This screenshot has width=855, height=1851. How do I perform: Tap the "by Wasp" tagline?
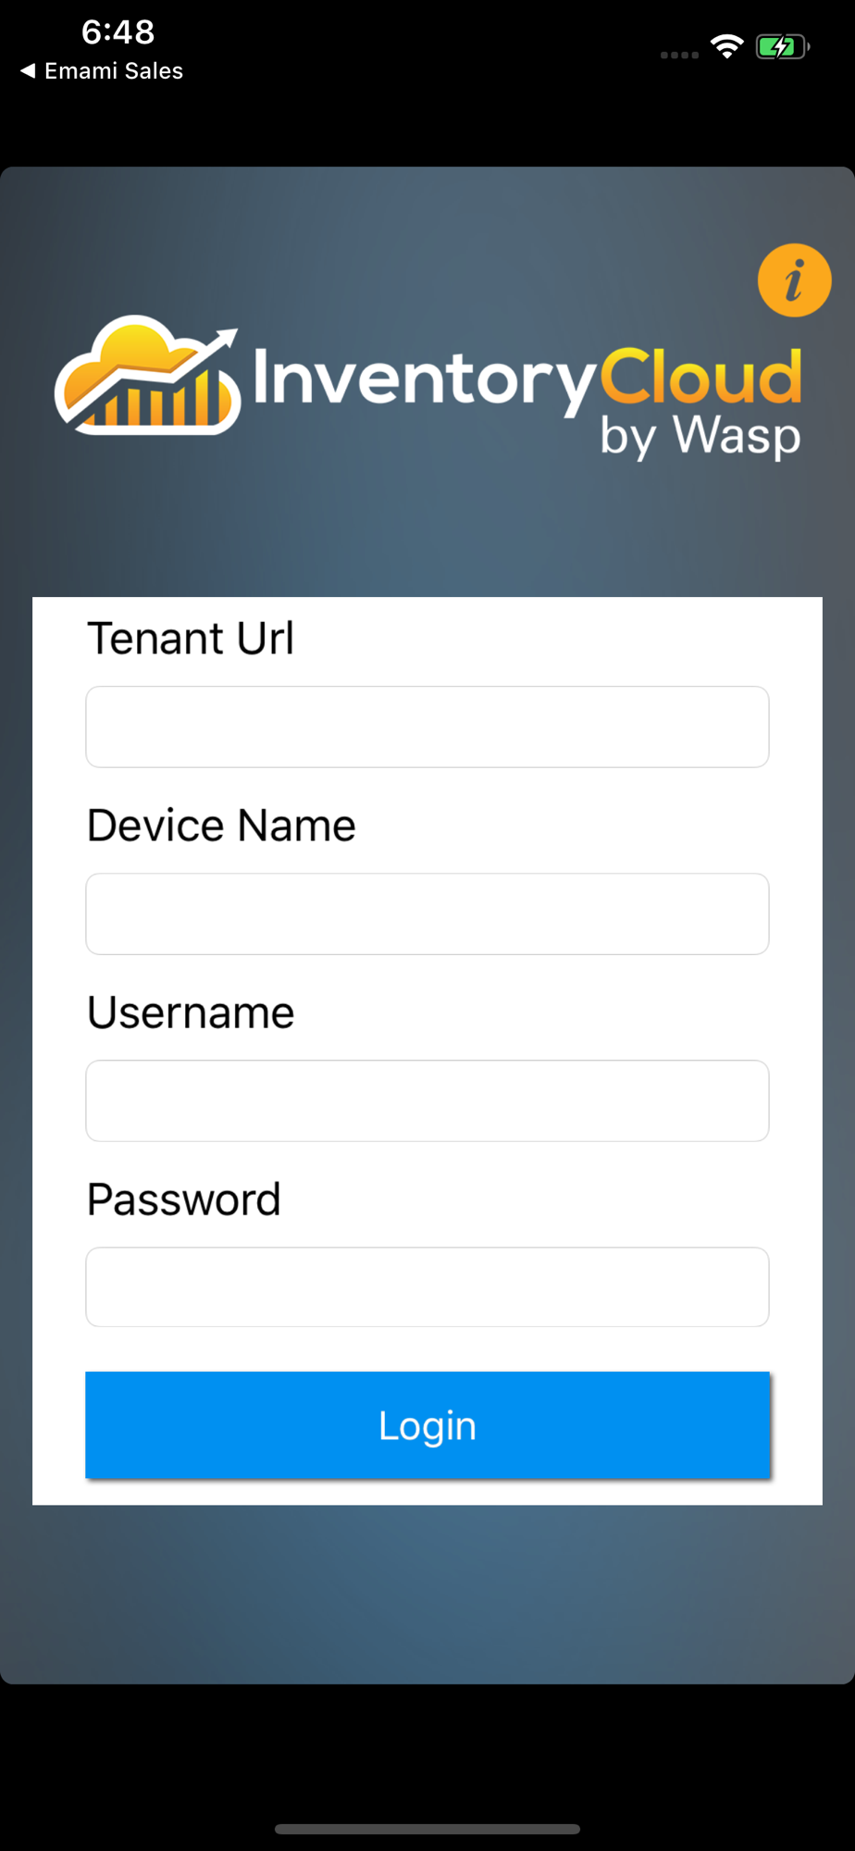pos(700,436)
